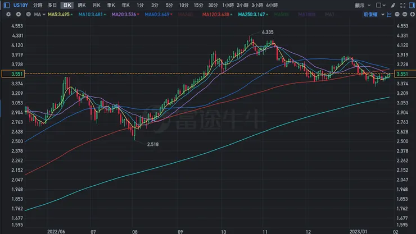Choose the 4小時 interval
416x234 pixels.
coord(272,5)
